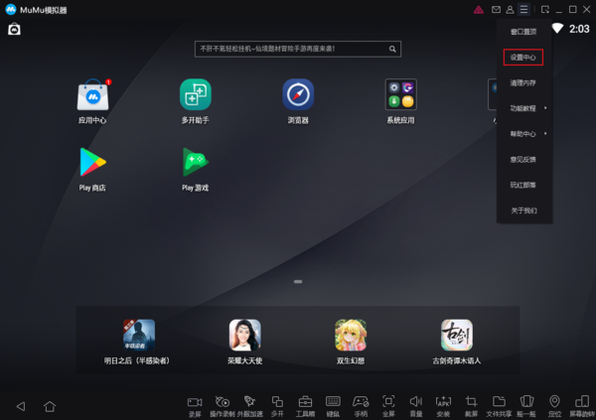Click the hamburger menu icon in title bar
The height and width of the screenshot is (420, 596).
click(523, 9)
